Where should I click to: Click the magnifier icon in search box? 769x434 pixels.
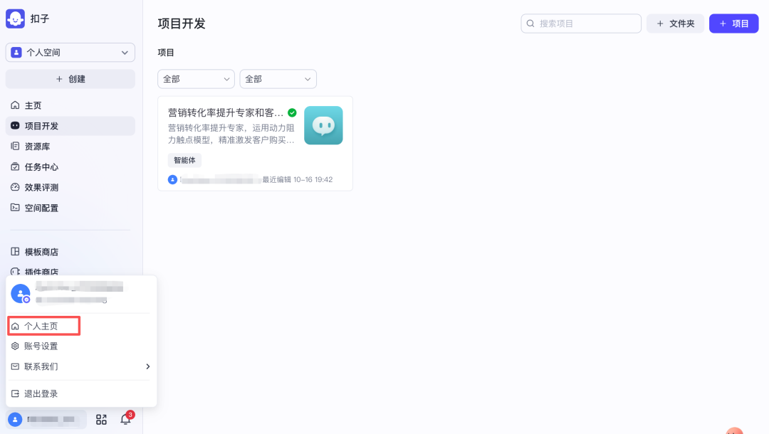coord(530,23)
